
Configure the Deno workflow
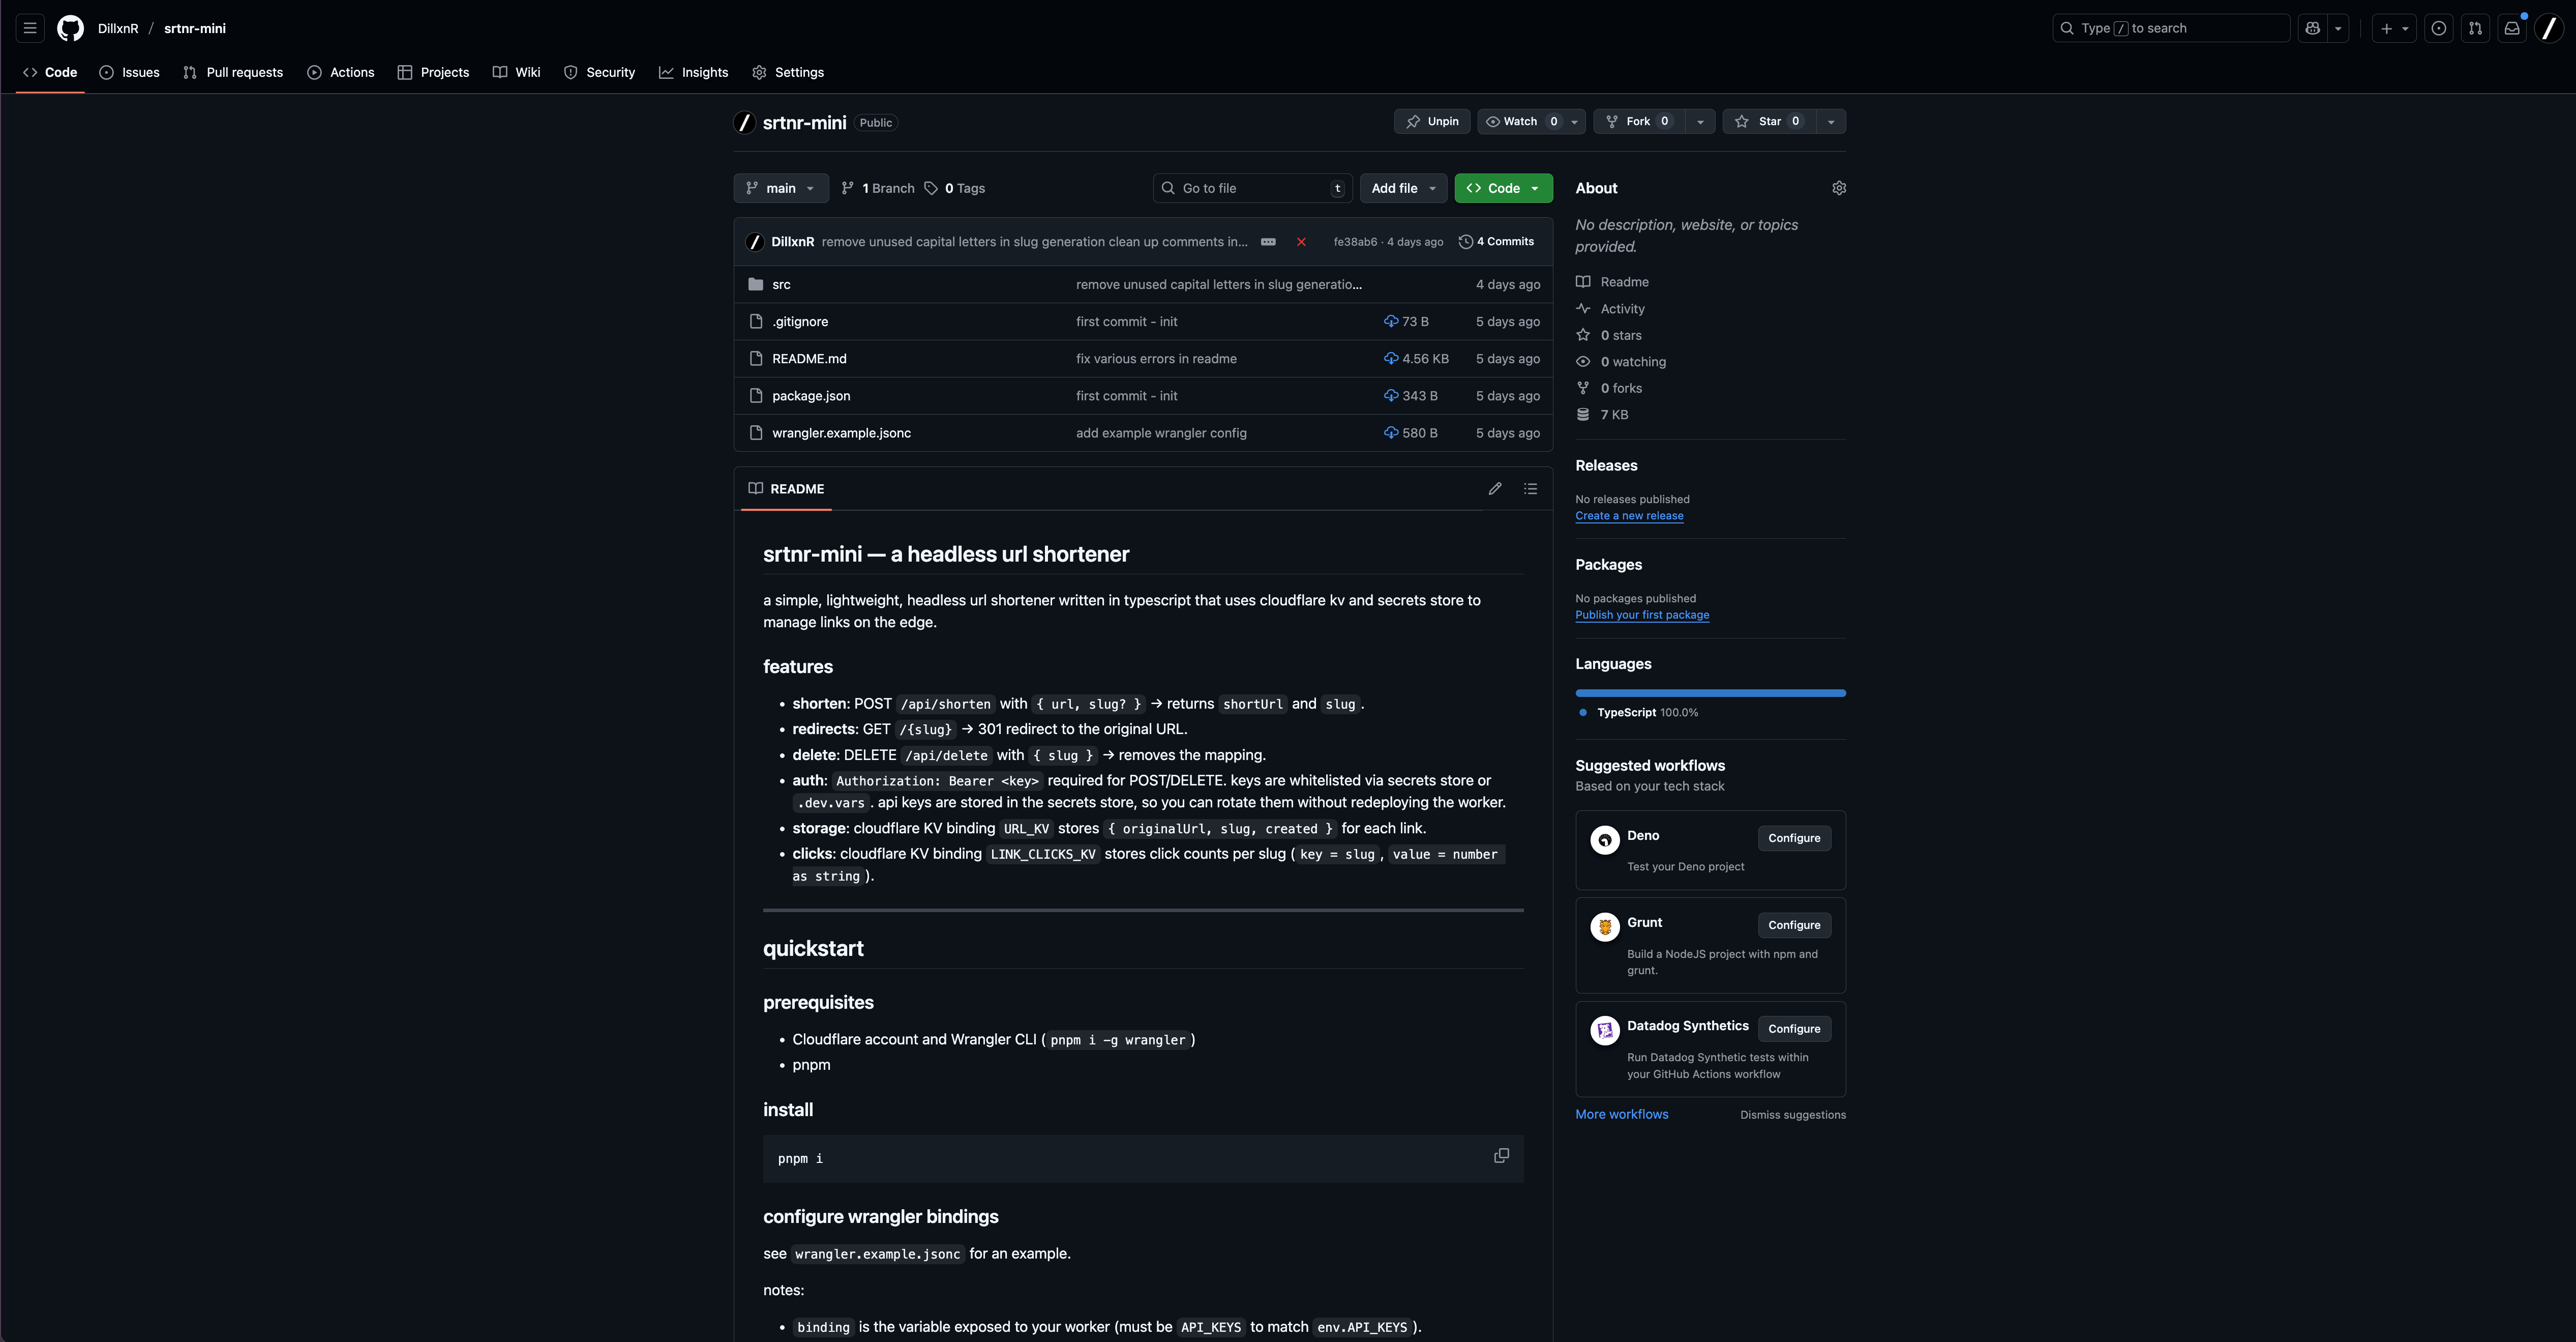point(1793,838)
